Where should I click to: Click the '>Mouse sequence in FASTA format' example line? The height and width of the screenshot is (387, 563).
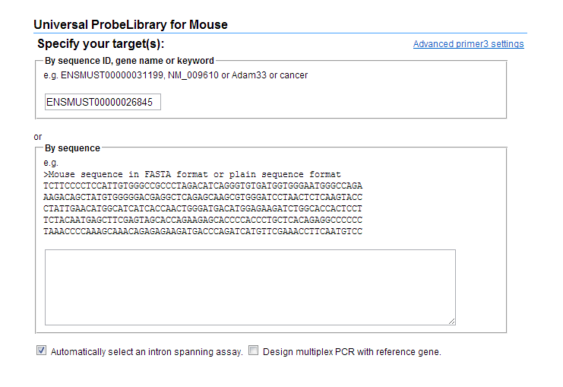click(192, 175)
